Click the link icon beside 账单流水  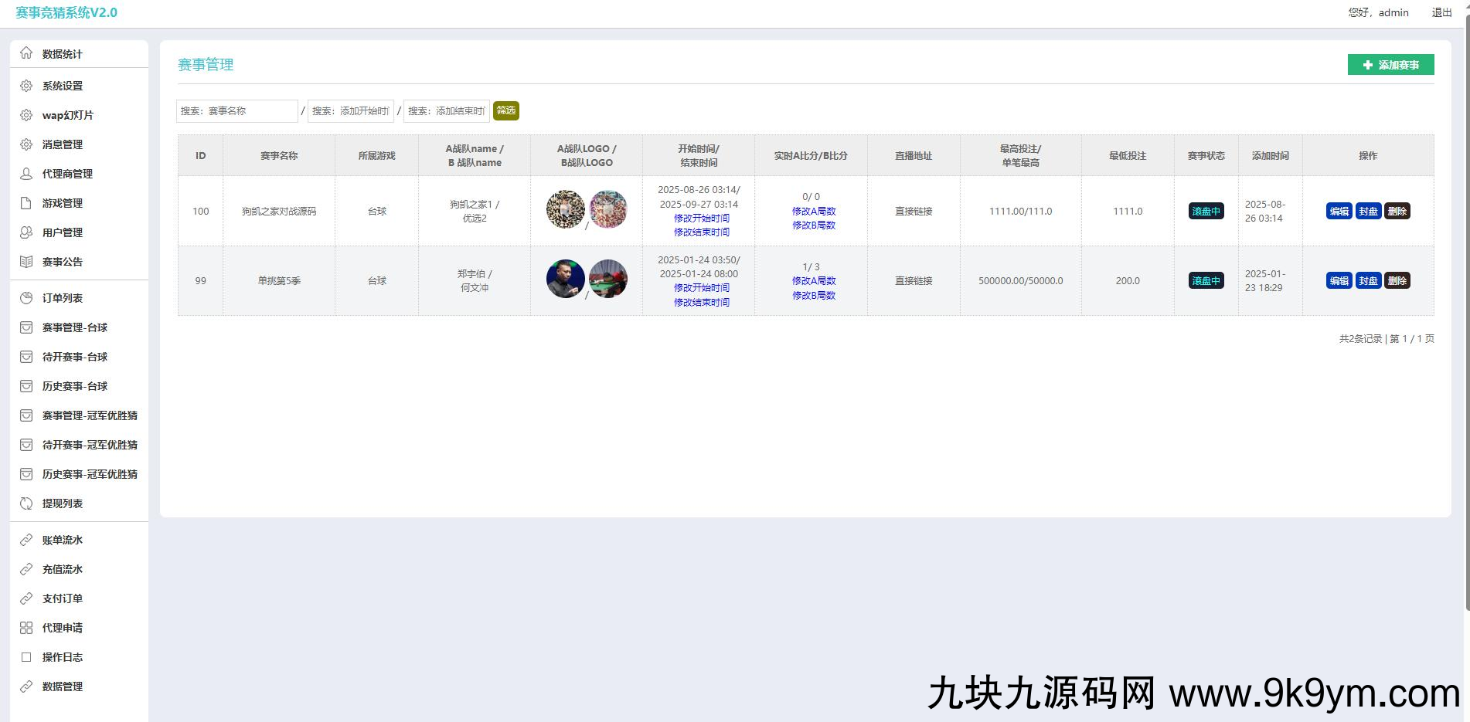click(26, 540)
